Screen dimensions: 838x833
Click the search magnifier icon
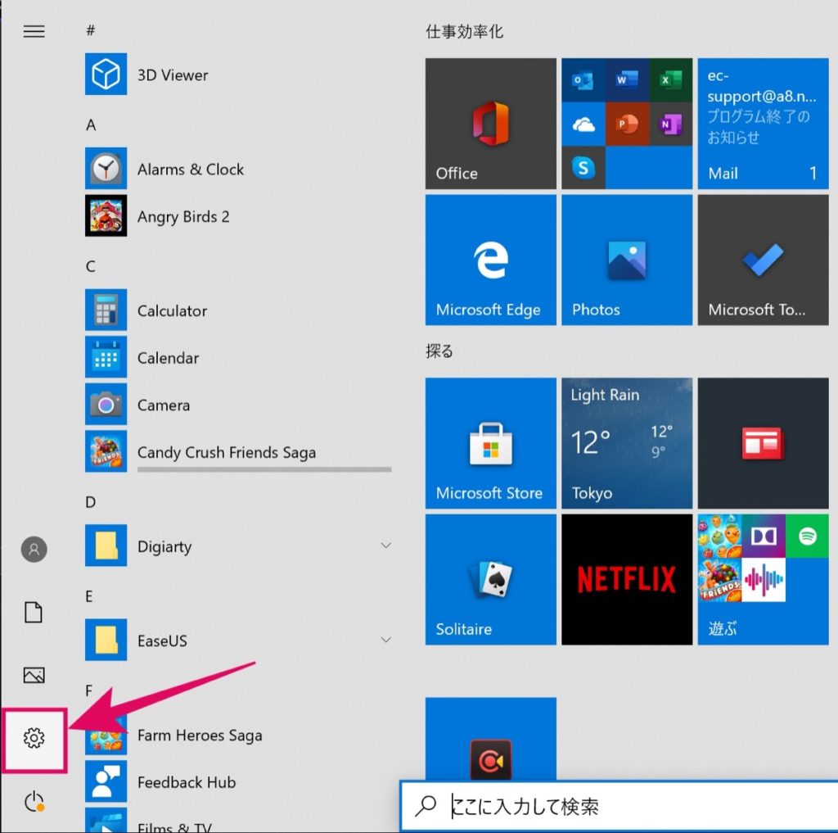pos(426,805)
